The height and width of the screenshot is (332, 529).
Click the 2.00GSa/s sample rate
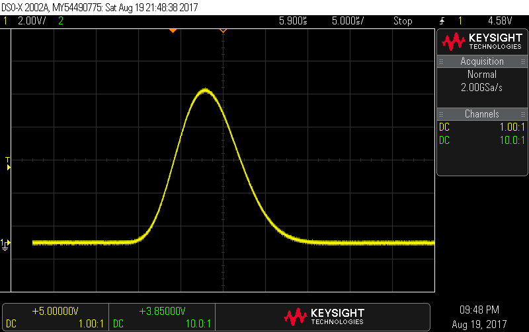(482, 88)
